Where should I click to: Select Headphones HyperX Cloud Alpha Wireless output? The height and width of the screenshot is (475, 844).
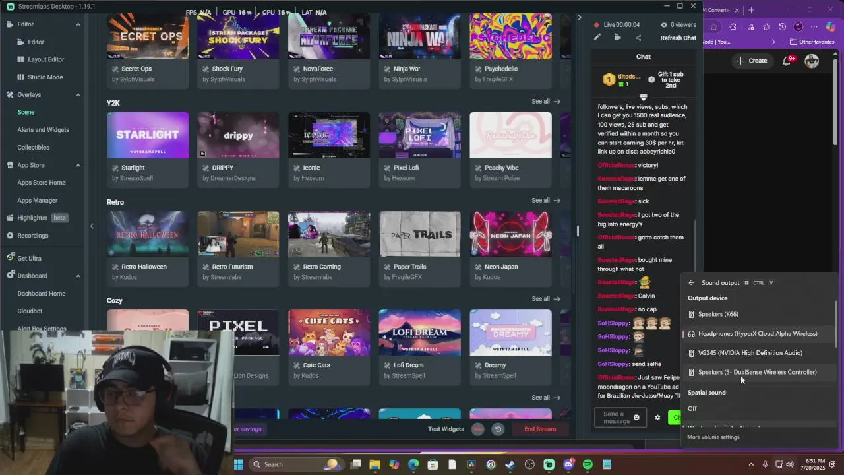[759, 334]
